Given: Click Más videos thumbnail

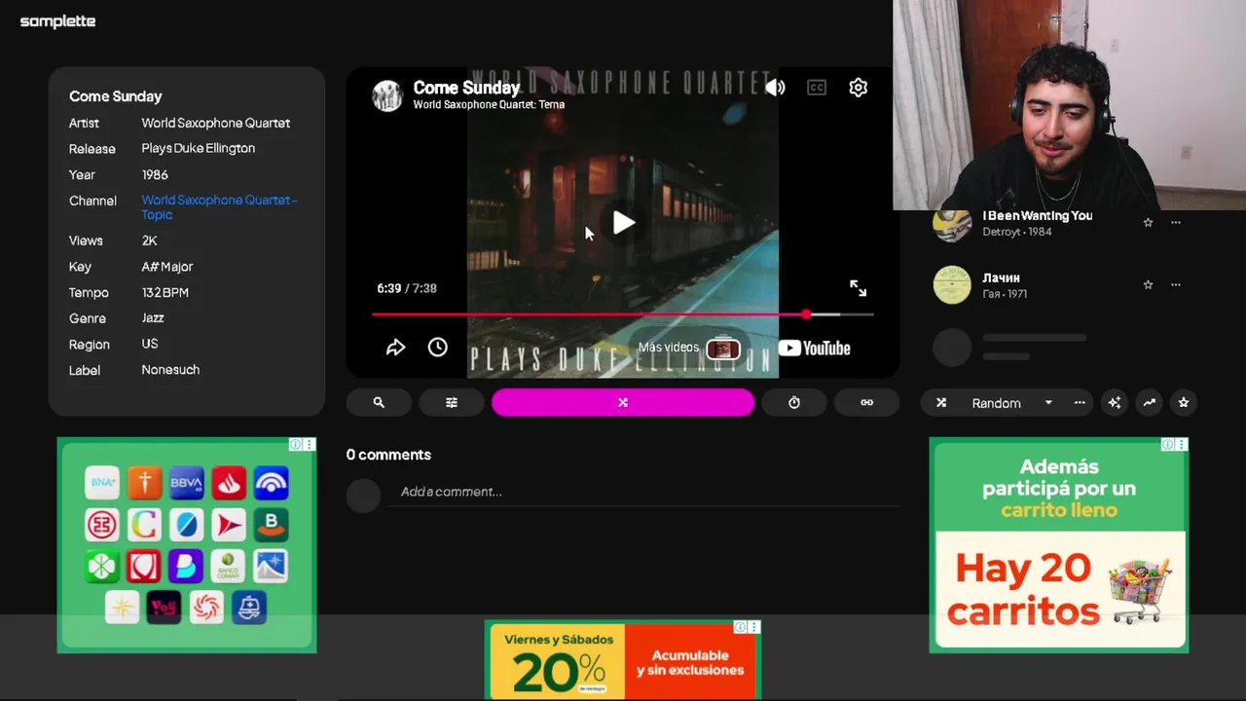Looking at the screenshot, I should 722,348.
